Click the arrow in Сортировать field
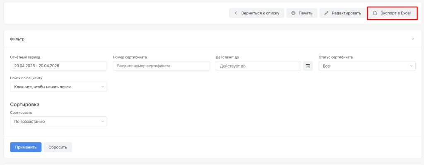 [x=102, y=121]
